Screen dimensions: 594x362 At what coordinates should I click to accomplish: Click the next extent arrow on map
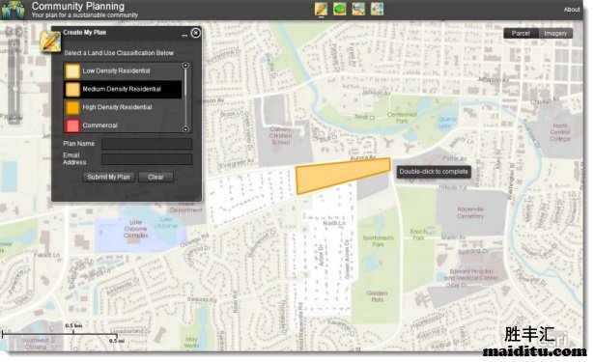(x=19, y=32)
